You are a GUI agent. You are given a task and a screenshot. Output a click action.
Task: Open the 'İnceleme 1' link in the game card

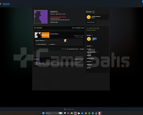point(53,44)
